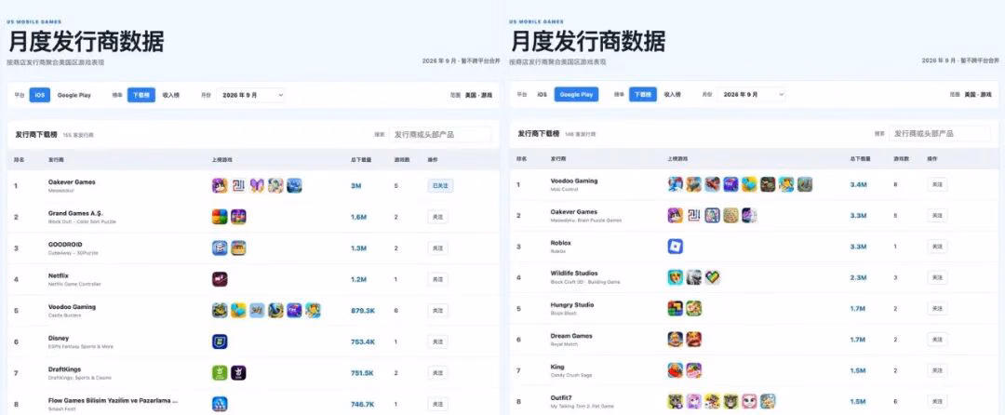1005x415 pixels.
Task: Open the Netflix game icon in iOS panel
Action: coord(220,279)
